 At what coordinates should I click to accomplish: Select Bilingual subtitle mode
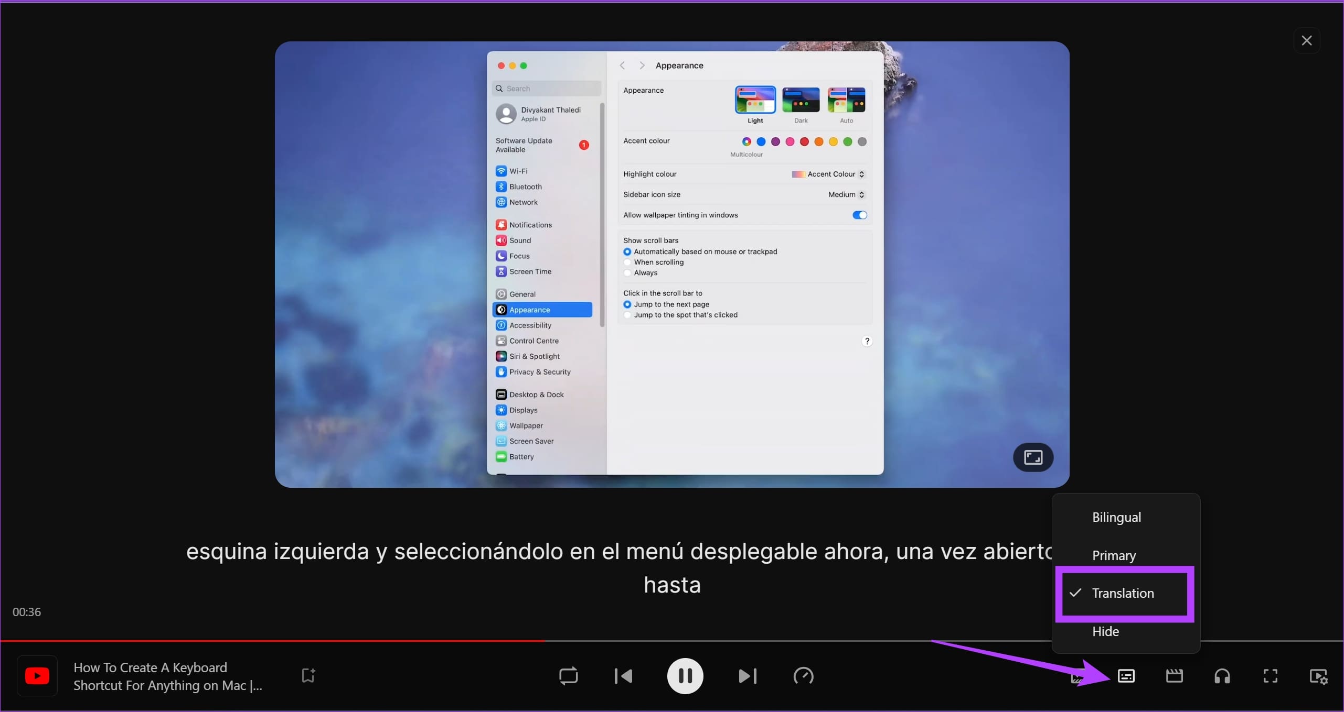(1116, 517)
